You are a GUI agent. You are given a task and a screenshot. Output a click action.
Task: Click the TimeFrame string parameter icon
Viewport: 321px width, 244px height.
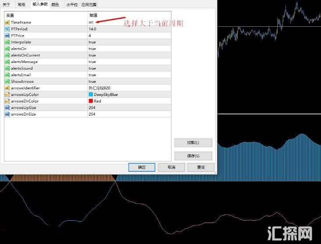coord(7,22)
